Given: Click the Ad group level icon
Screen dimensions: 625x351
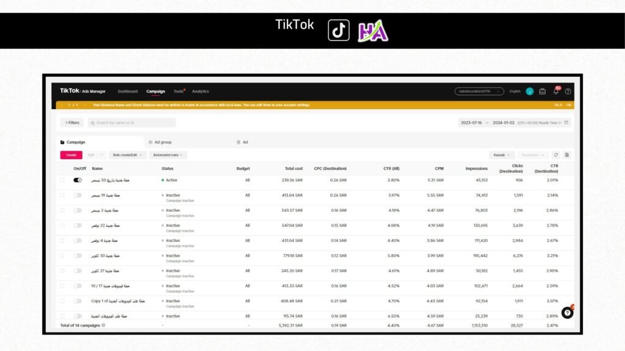Looking at the screenshot, I should tap(150, 142).
